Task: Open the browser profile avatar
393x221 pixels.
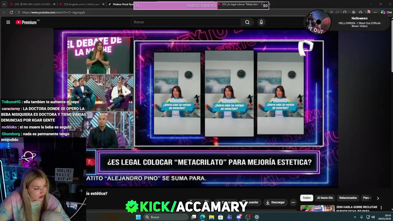Action: [x=368, y=12]
